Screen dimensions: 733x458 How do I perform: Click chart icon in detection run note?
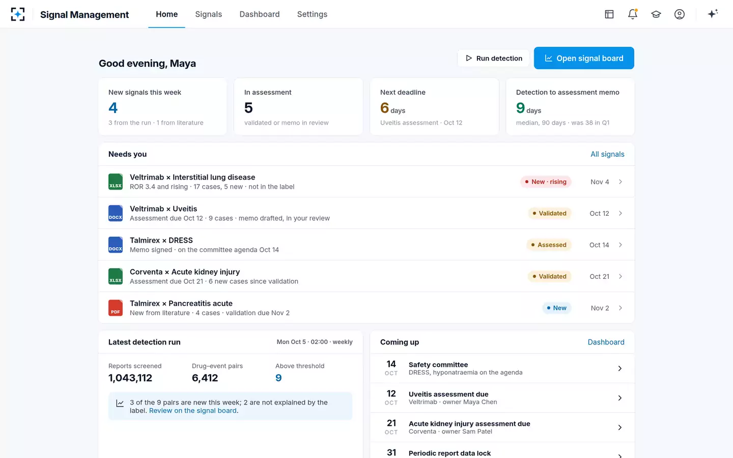pyautogui.click(x=120, y=403)
